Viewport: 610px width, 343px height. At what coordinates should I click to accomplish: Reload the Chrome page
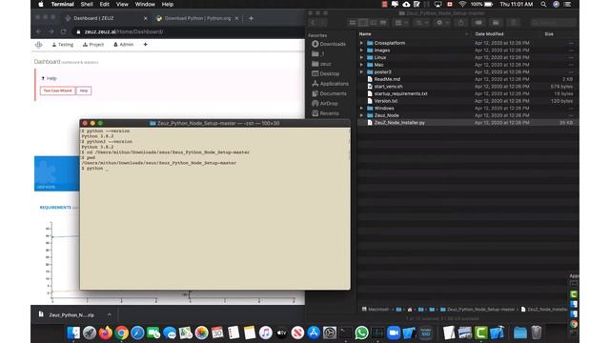point(64,31)
